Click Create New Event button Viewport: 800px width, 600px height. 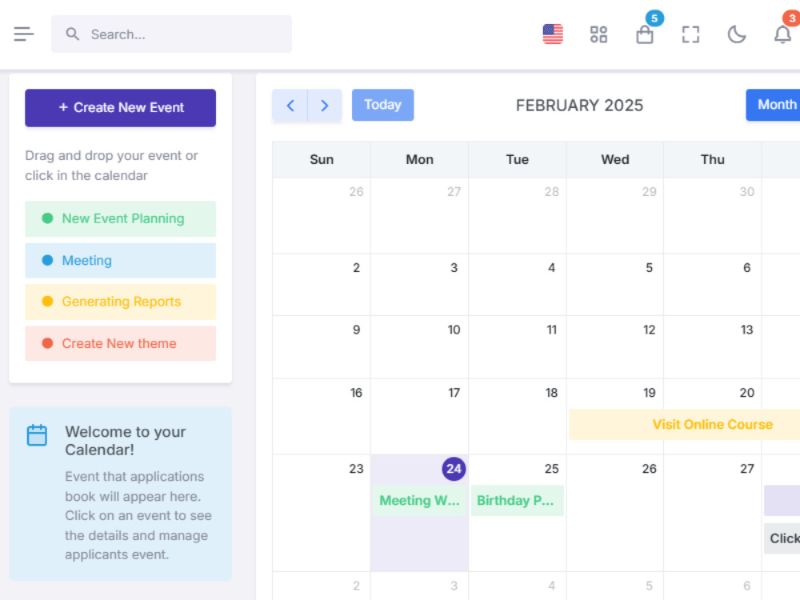click(121, 108)
